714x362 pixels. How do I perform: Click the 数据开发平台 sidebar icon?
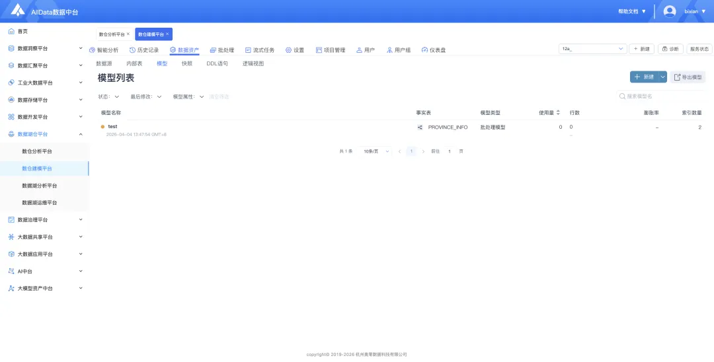point(11,117)
